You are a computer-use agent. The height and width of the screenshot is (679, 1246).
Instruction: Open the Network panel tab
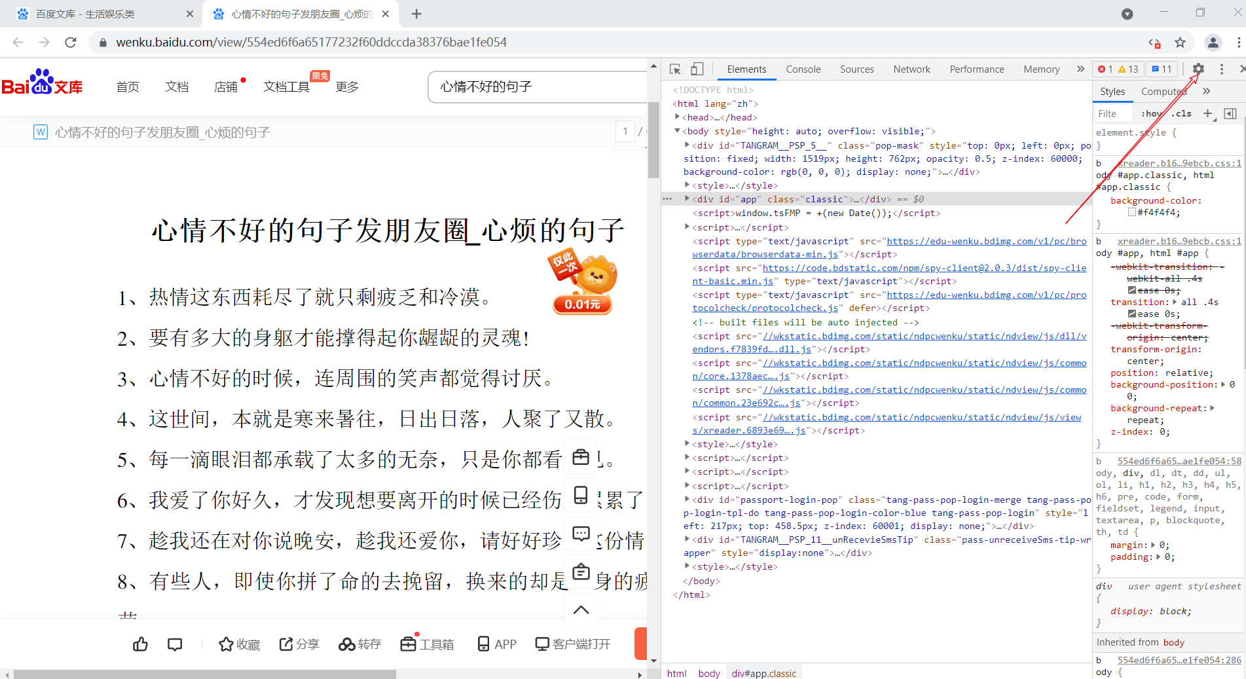[x=911, y=69]
